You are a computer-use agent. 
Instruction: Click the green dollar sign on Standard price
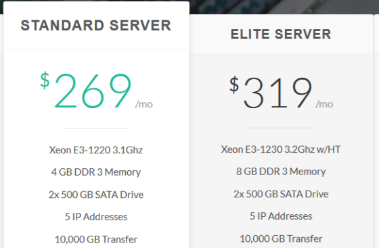tap(45, 80)
